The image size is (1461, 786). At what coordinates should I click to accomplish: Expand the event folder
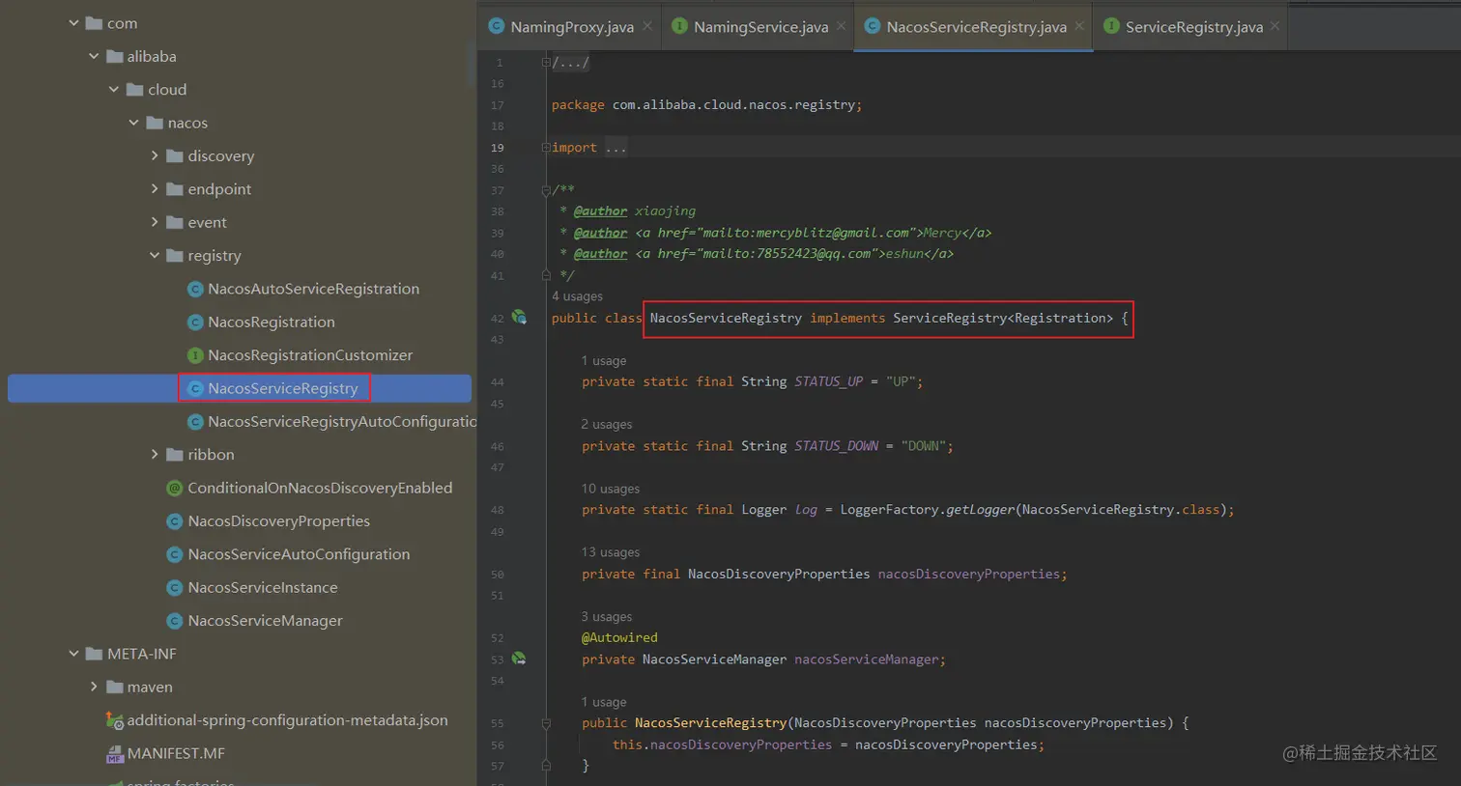click(x=155, y=222)
